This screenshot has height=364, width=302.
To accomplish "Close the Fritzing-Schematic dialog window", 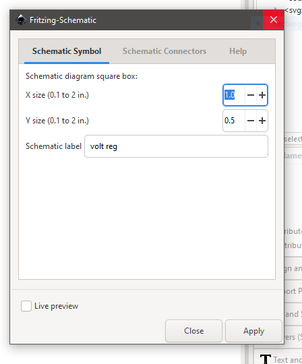I will click(x=274, y=20).
